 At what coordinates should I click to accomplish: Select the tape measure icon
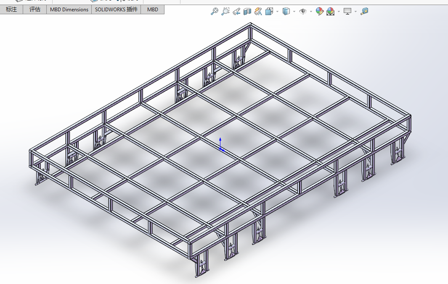(x=364, y=12)
